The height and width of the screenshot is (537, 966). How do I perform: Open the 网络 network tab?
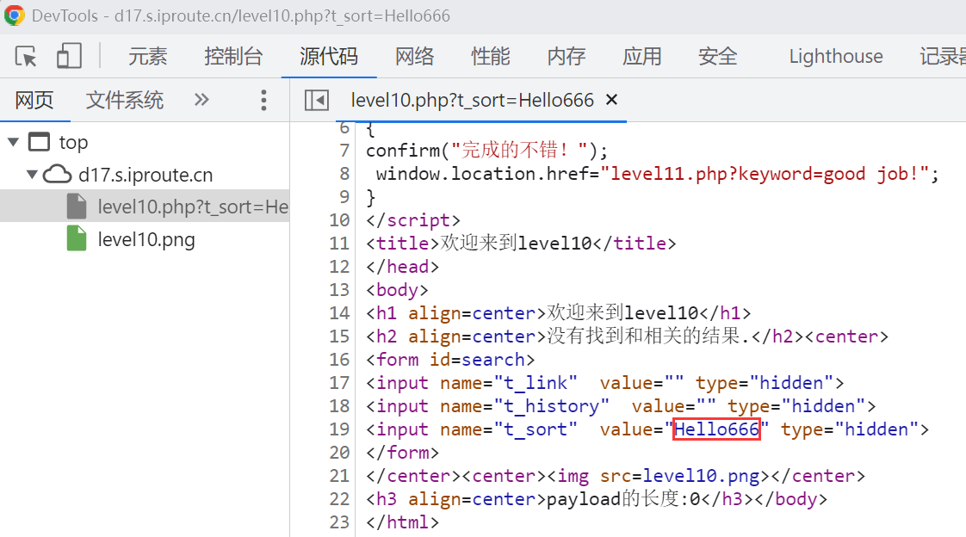coord(415,57)
